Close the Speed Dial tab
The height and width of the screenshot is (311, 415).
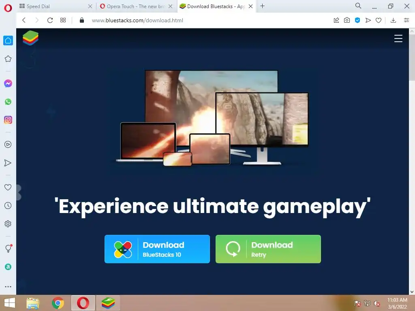point(90,6)
